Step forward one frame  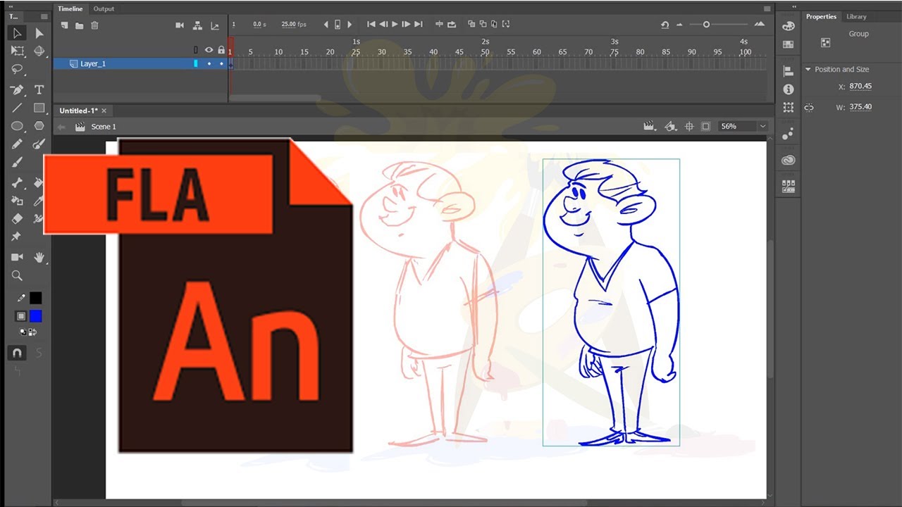tap(406, 25)
